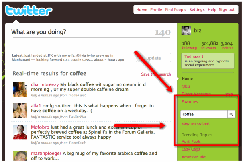The height and width of the screenshot is (162, 243).
Task: Click the coffee search field
Action: coord(204,115)
